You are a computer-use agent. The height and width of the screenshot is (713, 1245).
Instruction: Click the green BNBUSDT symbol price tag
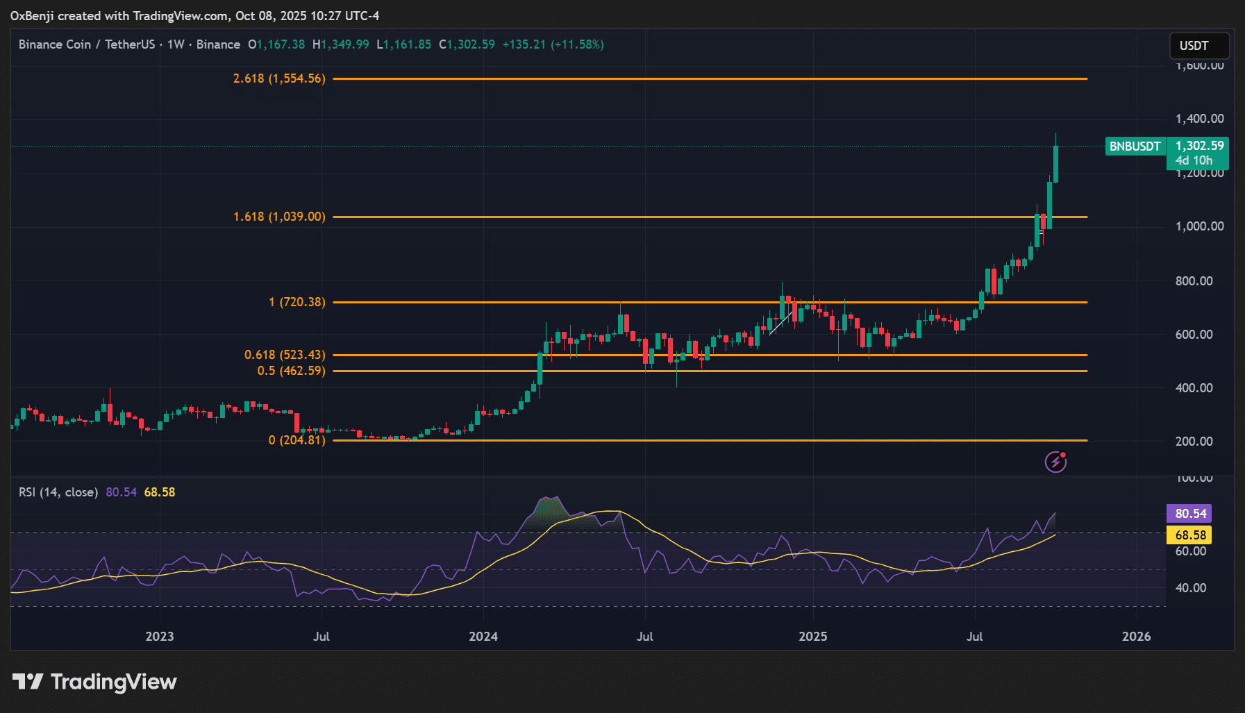[1135, 146]
